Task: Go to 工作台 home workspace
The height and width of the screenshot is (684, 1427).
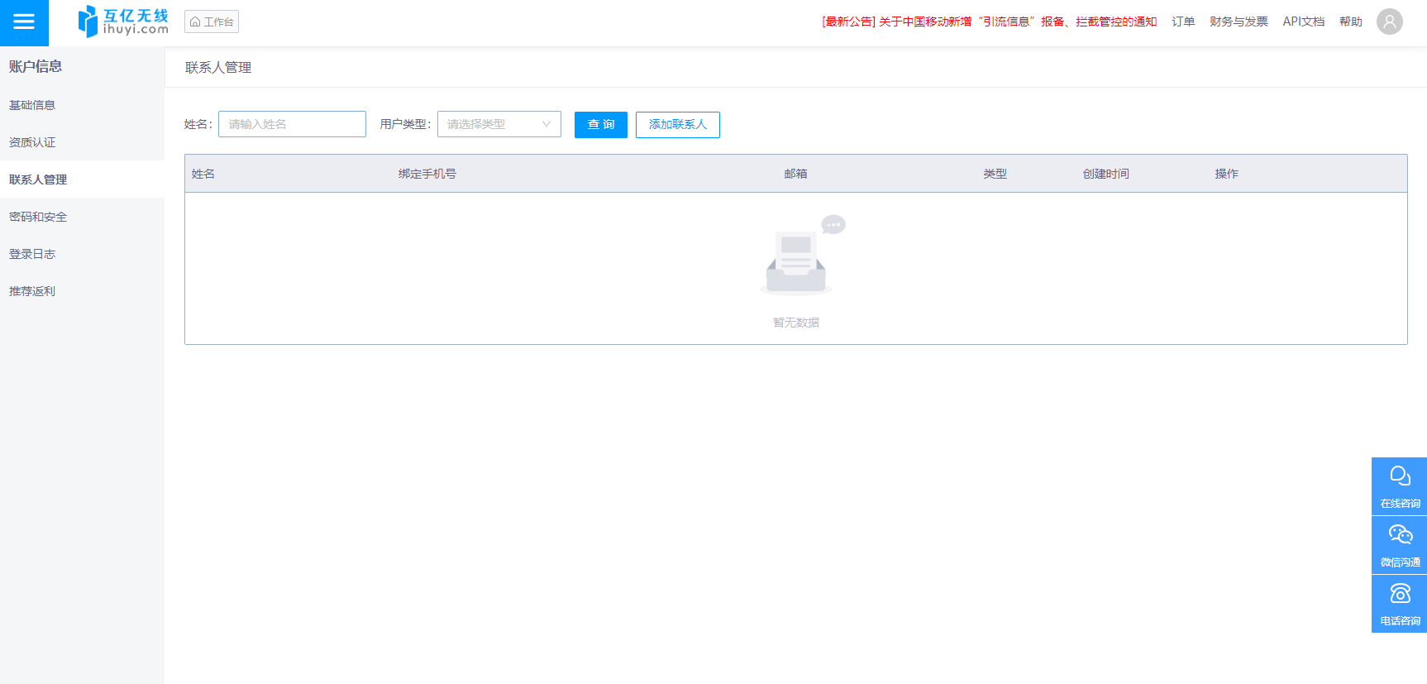Action: click(212, 22)
